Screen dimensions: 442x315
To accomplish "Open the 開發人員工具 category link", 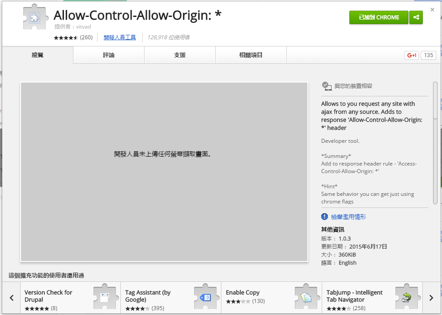I will click(x=120, y=37).
